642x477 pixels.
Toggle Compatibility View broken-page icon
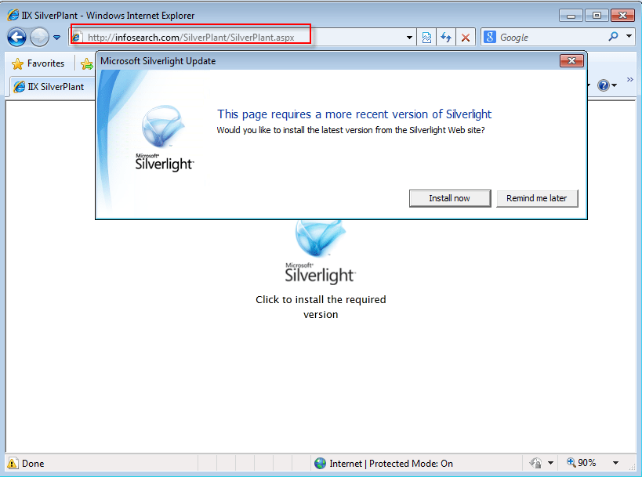click(x=426, y=38)
